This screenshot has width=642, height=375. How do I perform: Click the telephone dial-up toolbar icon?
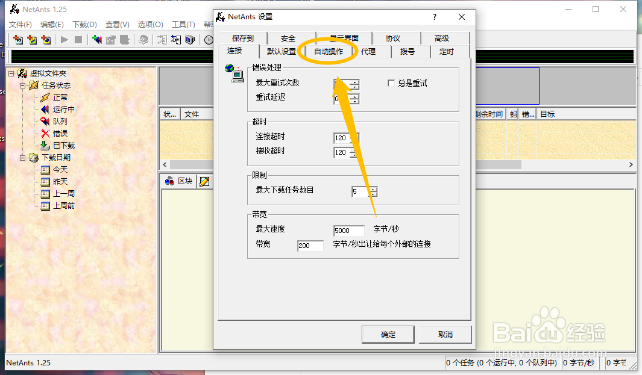click(x=143, y=40)
